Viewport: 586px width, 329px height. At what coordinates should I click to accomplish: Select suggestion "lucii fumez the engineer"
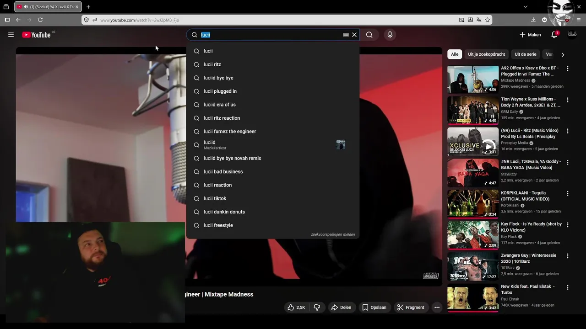click(273, 132)
